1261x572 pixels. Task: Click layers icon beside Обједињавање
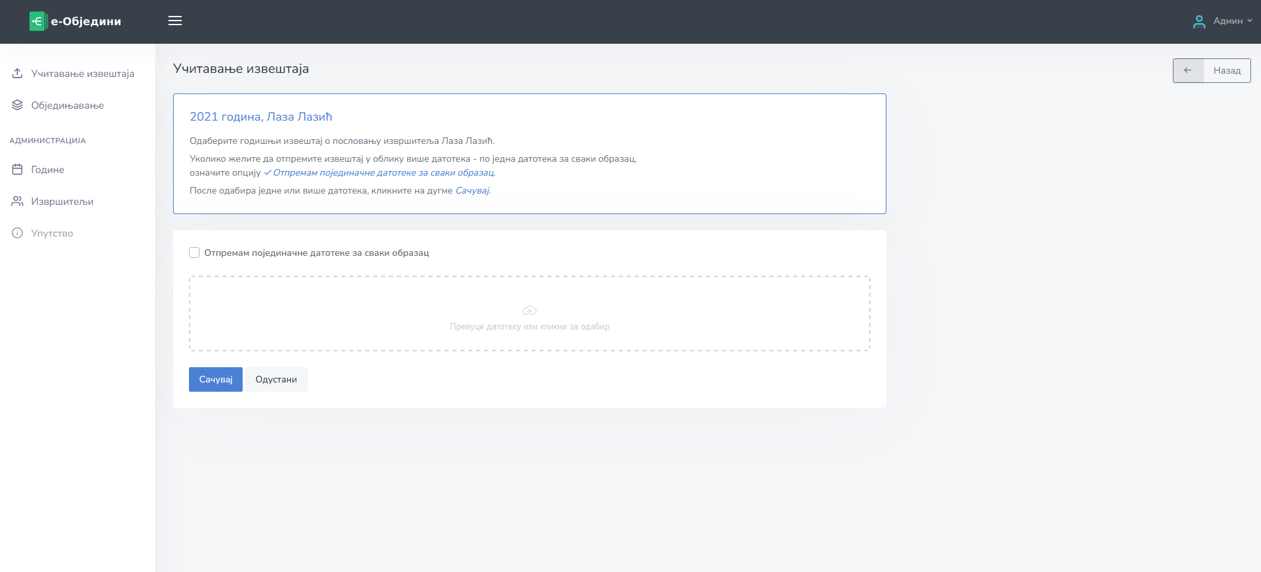click(17, 105)
